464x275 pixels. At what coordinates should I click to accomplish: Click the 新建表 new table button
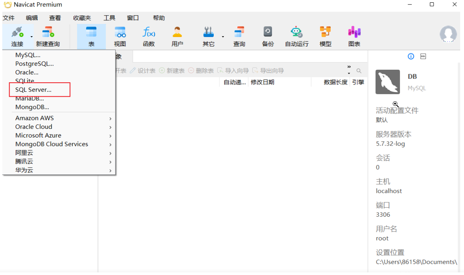(172, 71)
